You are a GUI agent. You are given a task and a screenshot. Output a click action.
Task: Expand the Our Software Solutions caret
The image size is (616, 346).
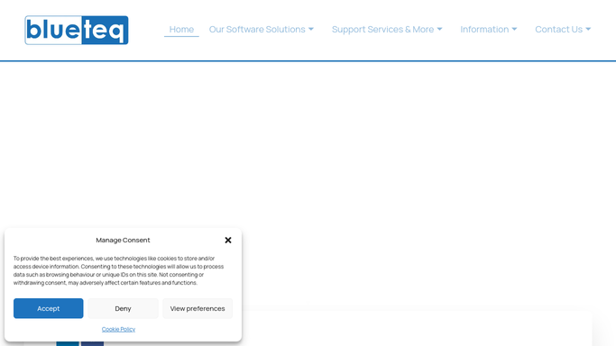point(311,29)
